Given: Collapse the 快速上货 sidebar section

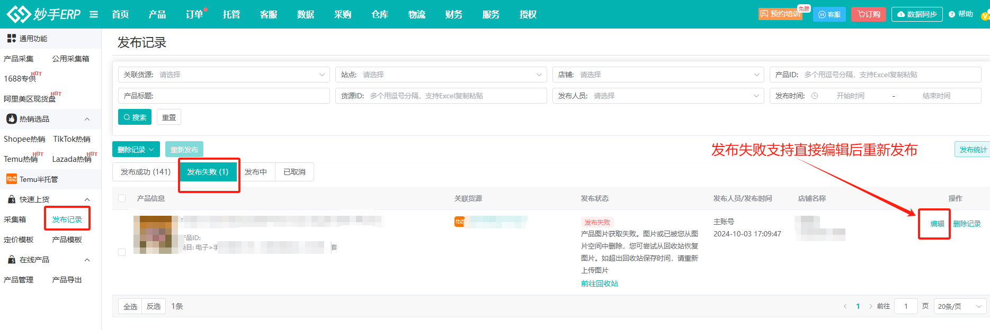Looking at the screenshot, I should [x=87, y=199].
